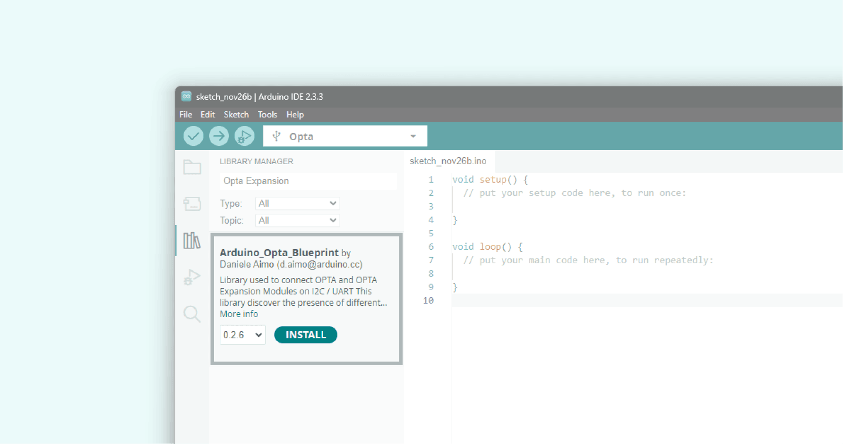Open the Search magnifier sidebar icon
Viewport: 843px width, 444px height.
[x=192, y=314]
